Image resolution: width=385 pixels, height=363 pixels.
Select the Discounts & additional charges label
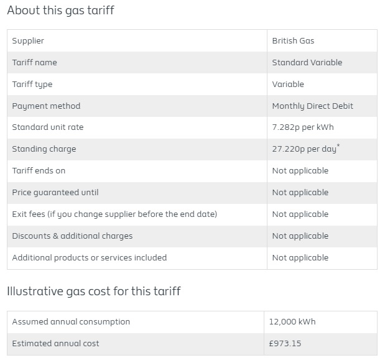coord(72,236)
